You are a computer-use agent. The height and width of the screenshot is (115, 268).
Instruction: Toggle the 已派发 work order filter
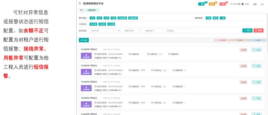click(102, 24)
